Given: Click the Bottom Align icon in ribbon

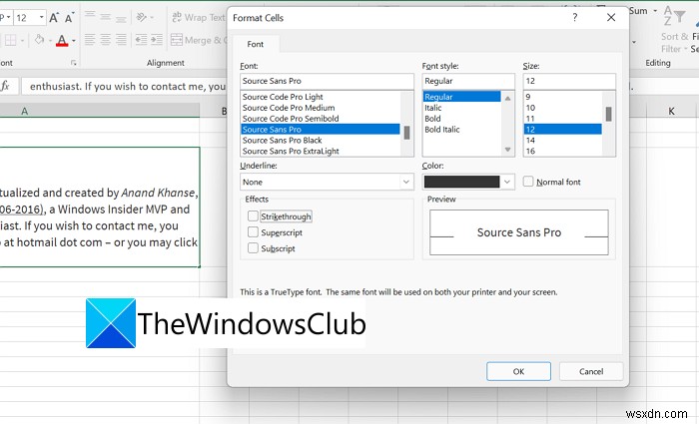Looking at the screenshot, I should (x=121, y=18).
